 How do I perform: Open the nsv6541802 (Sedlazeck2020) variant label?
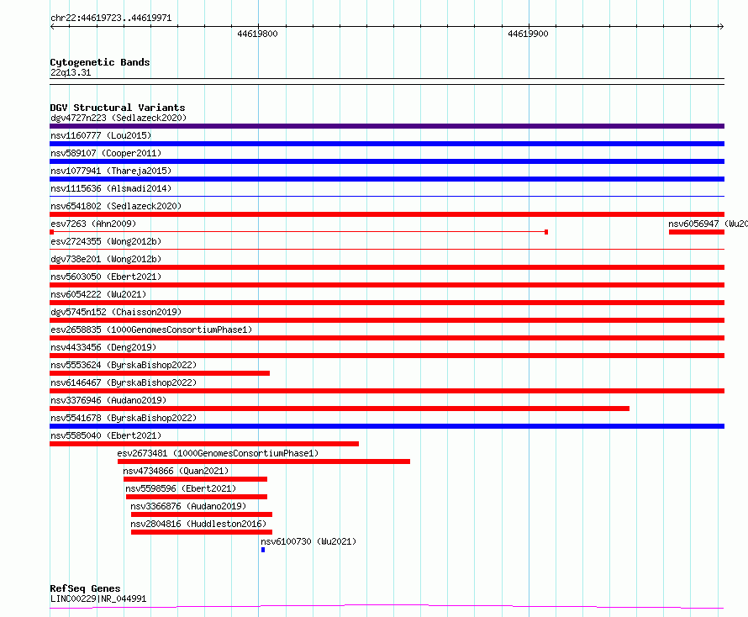pyautogui.click(x=116, y=206)
